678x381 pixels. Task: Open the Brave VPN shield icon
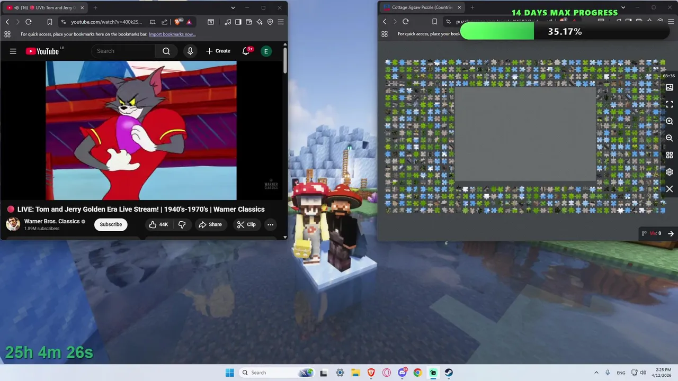[x=270, y=22]
